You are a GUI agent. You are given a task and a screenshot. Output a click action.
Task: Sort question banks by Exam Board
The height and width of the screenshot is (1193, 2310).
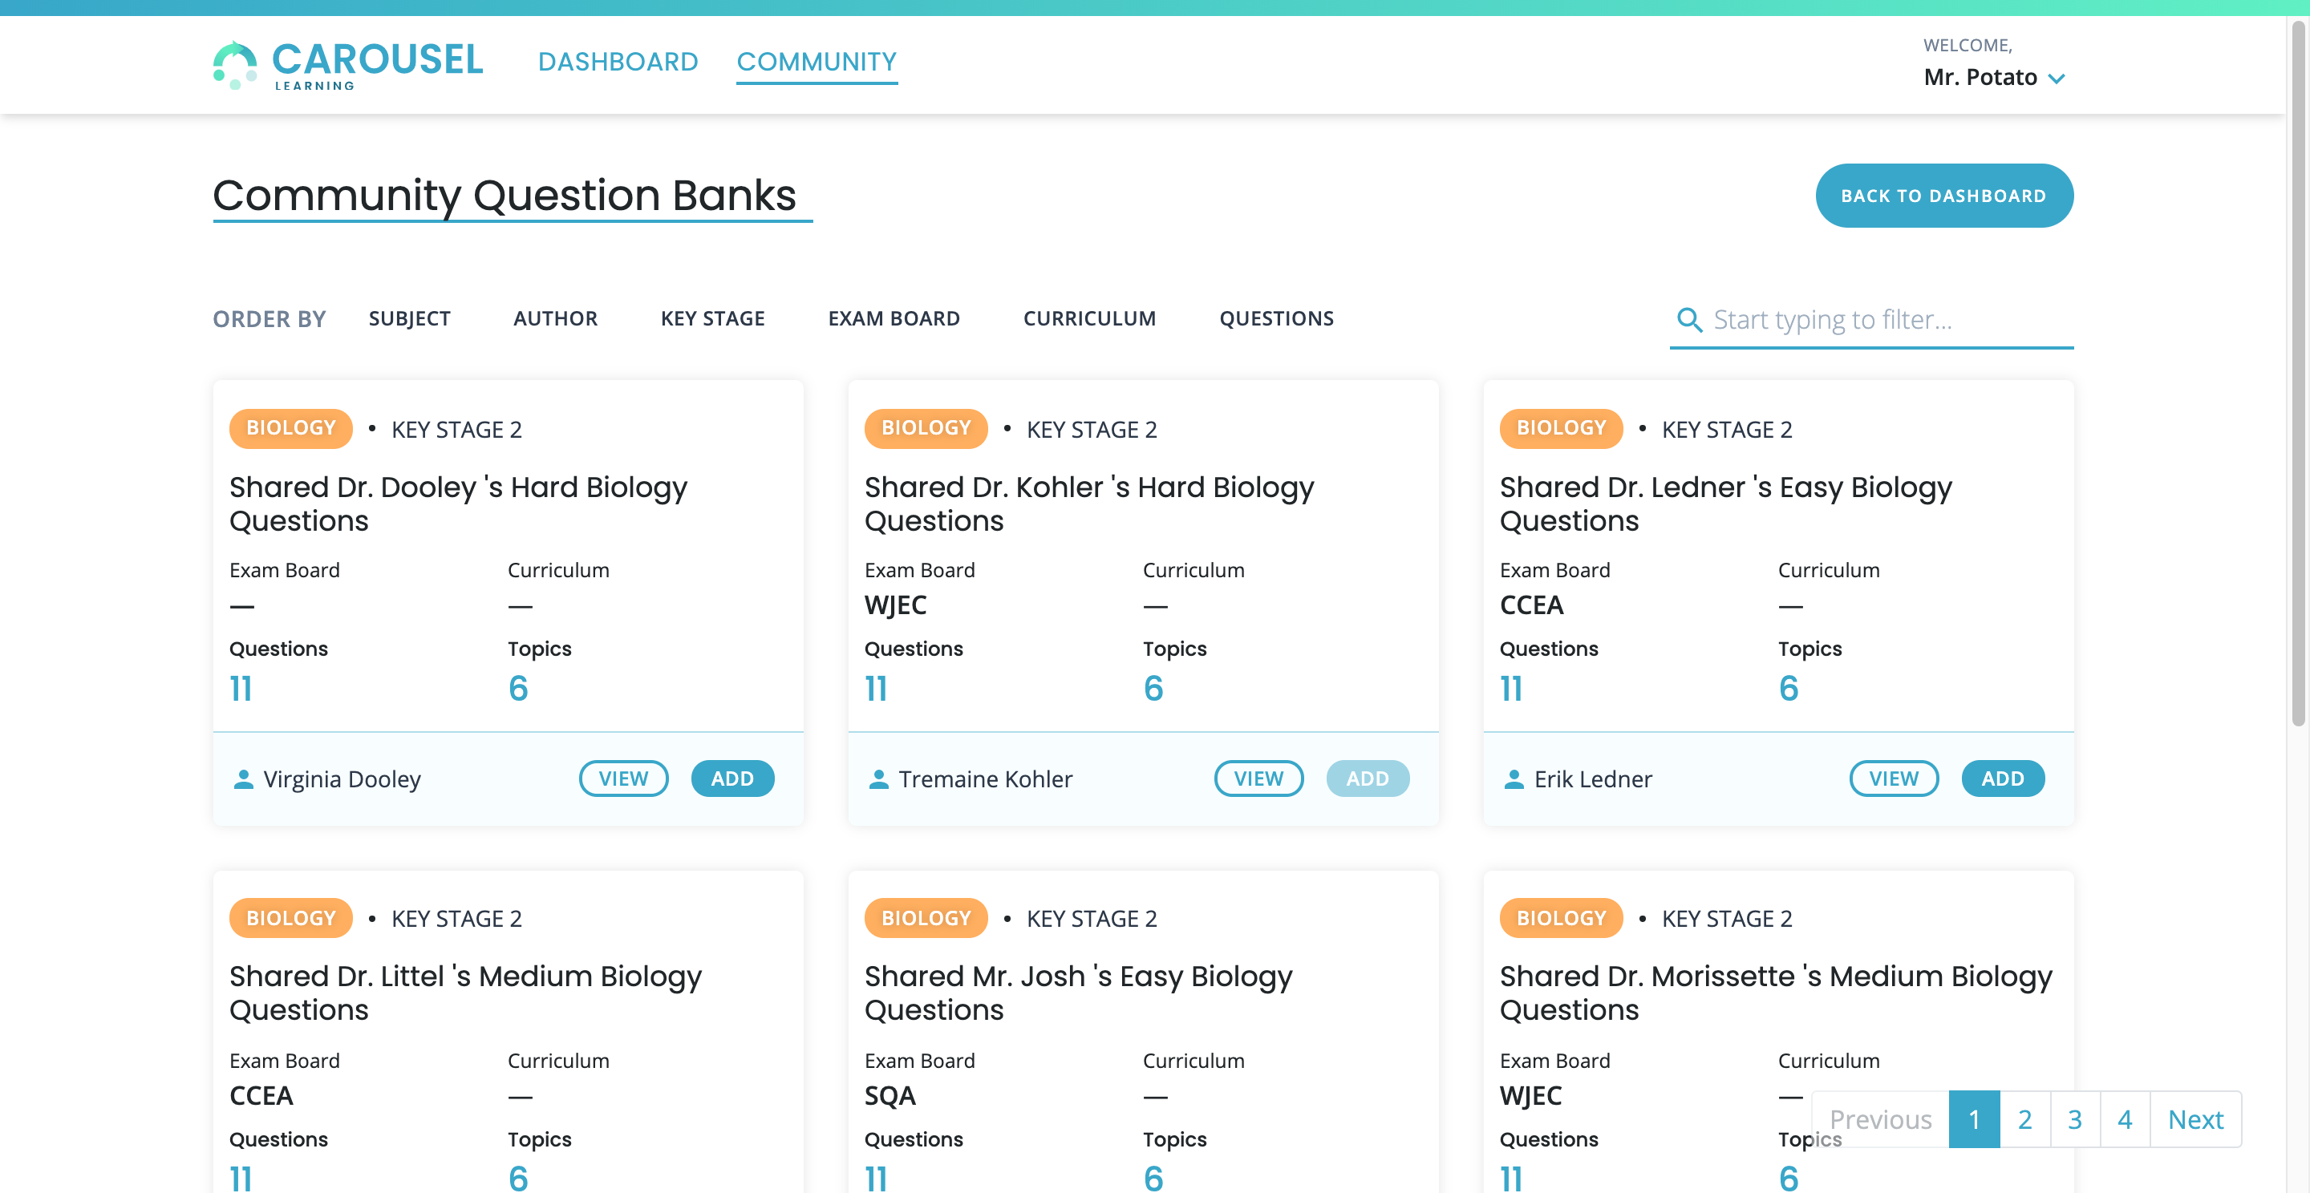pos(894,319)
